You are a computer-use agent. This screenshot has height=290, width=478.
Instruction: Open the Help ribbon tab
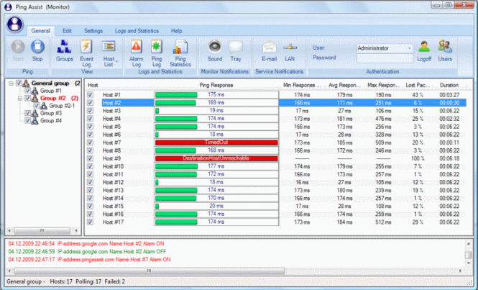(x=177, y=31)
